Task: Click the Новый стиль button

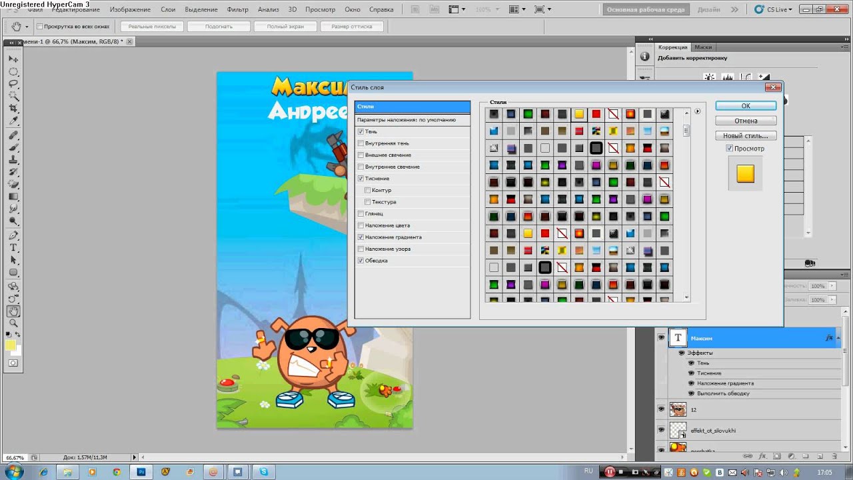Action: point(746,135)
